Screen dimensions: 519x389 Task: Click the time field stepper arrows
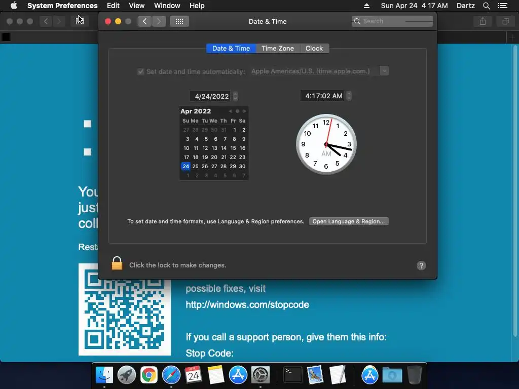[349, 96]
